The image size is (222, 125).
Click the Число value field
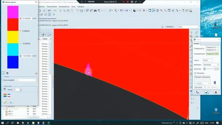[17, 90]
